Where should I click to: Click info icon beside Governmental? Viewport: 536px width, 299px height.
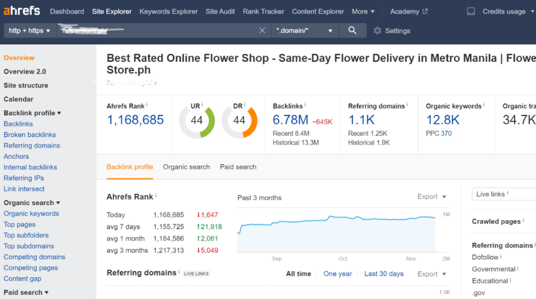tap(518, 268)
